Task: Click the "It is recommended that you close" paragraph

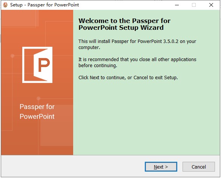Action: 137,62
